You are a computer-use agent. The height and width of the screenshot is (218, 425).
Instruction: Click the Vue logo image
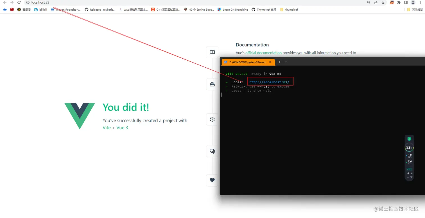click(x=80, y=116)
